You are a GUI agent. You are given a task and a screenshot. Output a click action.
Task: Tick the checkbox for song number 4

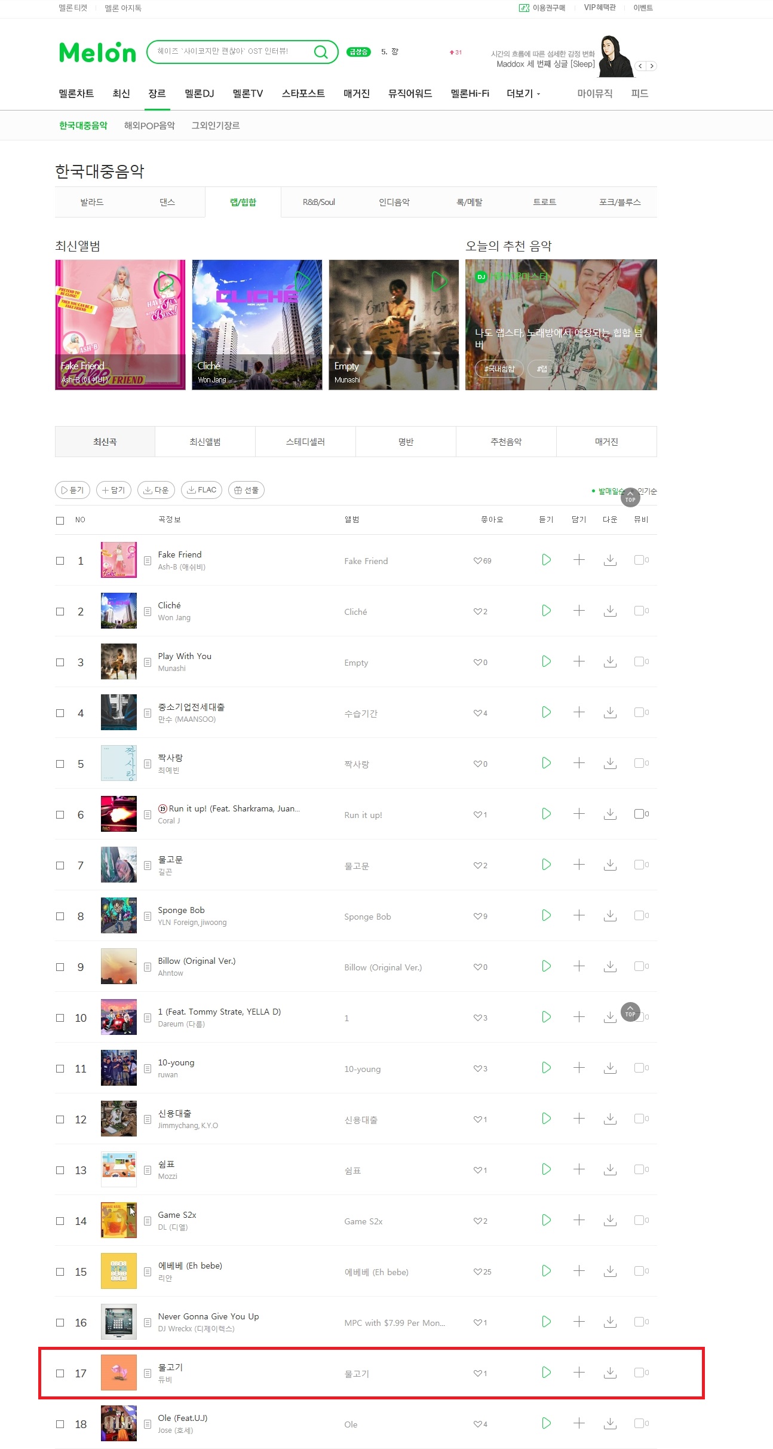click(60, 713)
